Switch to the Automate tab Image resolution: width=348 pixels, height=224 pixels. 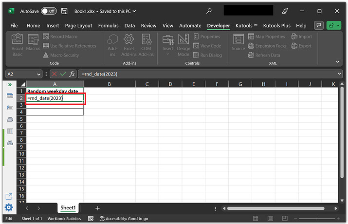coord(190,26)
